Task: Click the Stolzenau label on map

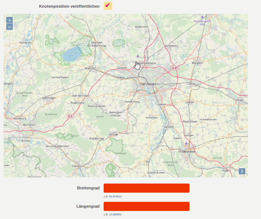Action: [x=25, y=42]
